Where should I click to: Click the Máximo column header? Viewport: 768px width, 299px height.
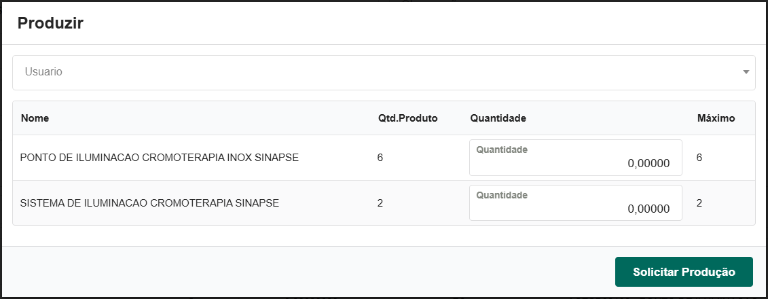click(716, 118)
